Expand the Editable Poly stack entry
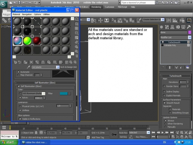This screenshot has width=193, height=145. tap(162, 45)
